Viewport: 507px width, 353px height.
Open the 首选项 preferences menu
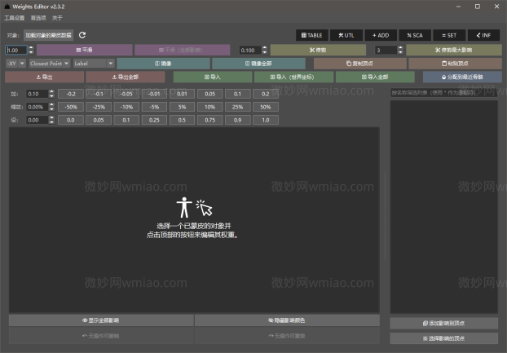[x=38, y=18]
